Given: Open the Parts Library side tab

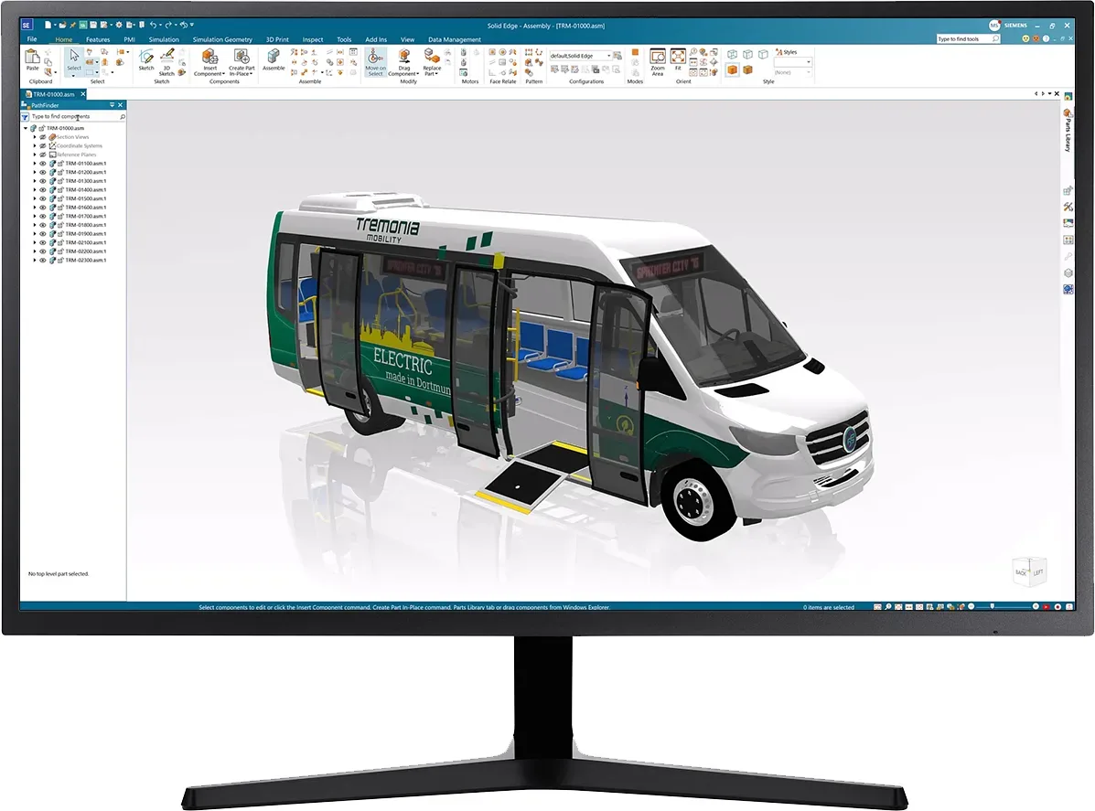Looking at the screenshot, I should pos(1068,130).
